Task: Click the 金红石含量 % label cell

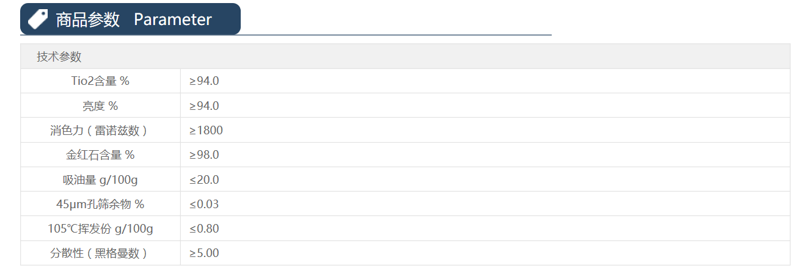Action: pos(100,155)
